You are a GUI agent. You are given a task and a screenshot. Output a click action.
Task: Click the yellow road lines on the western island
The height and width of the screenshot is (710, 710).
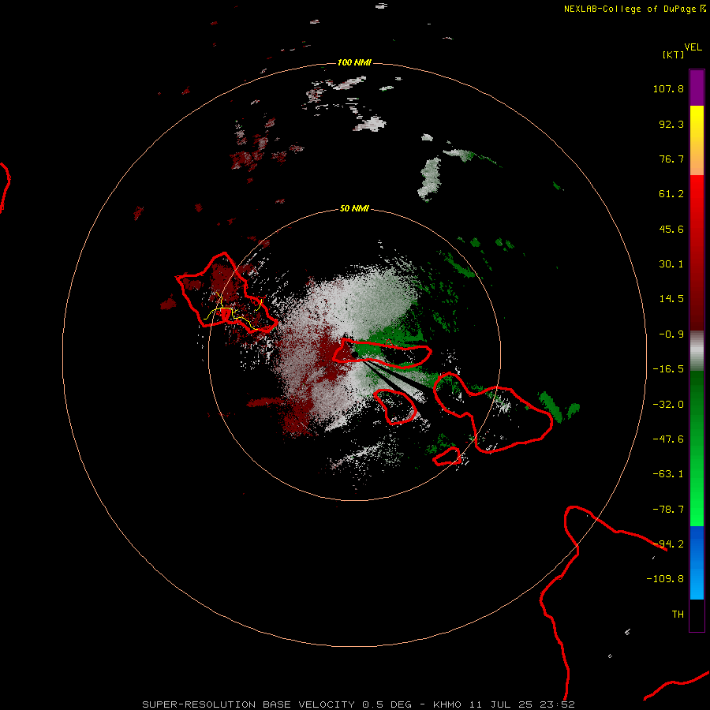pos(234,312)
